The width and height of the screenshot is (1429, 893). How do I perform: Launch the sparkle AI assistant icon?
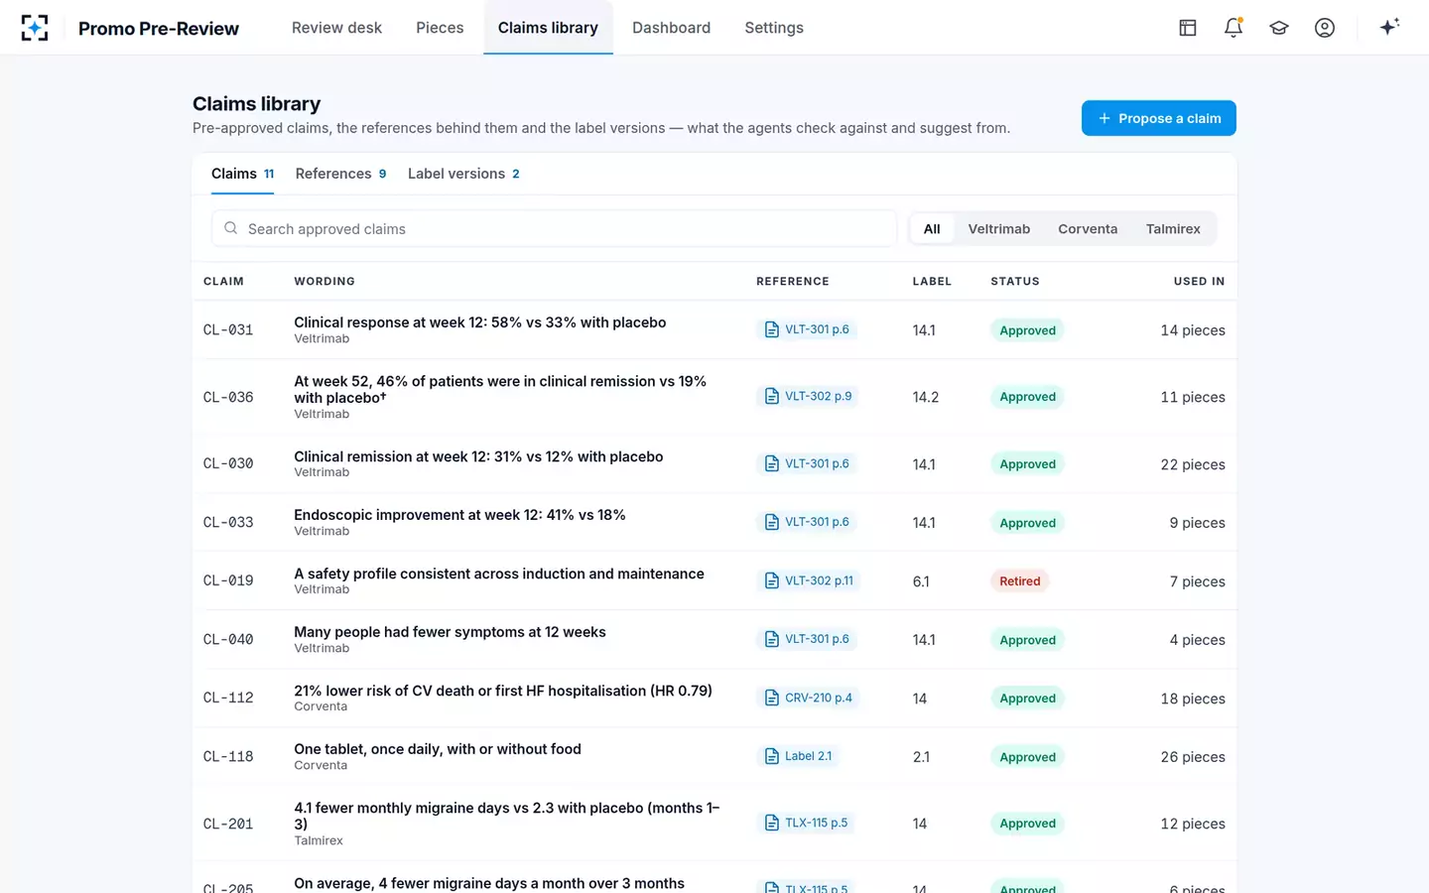point(1389,27)
